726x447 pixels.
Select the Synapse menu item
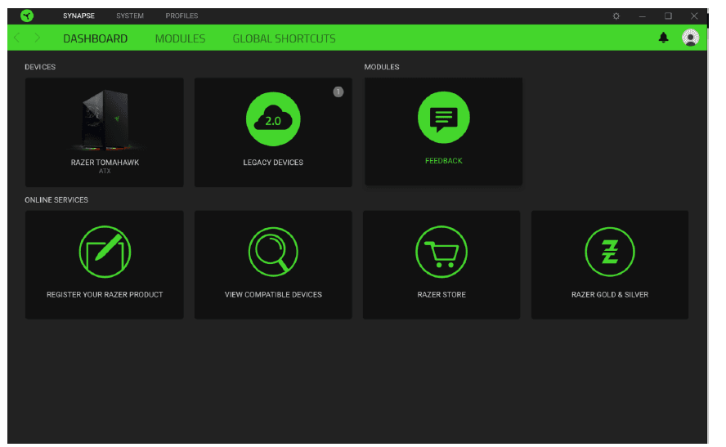click(x=78, y=16)
